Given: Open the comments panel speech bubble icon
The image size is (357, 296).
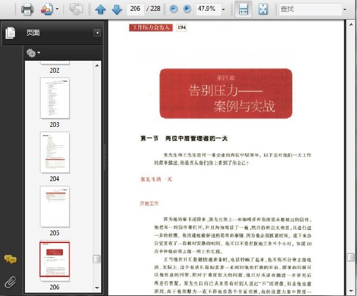Looking at the screenshot, I should pos(10,260).
